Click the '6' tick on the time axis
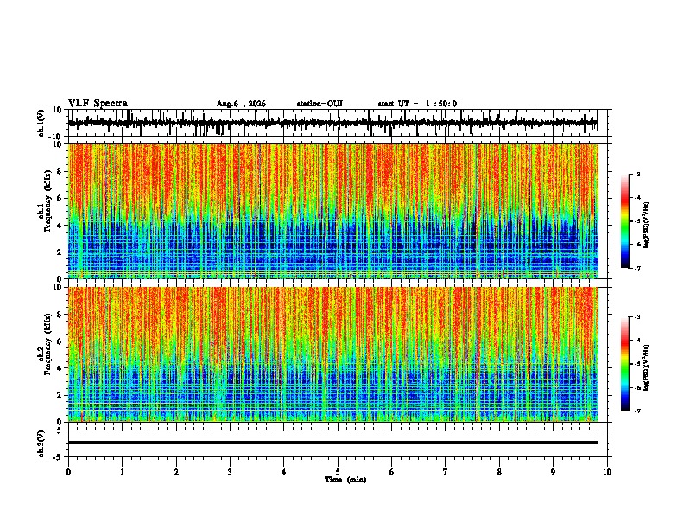 392,472
